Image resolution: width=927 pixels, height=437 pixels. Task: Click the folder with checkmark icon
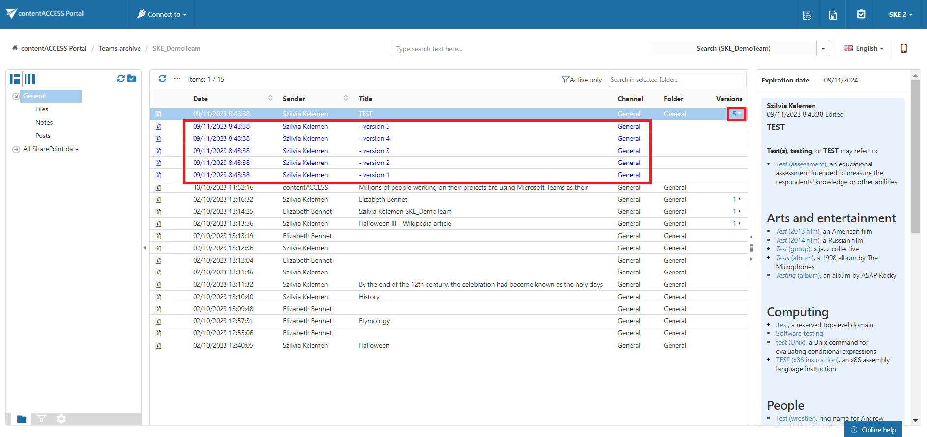click(x=132, y=79)
